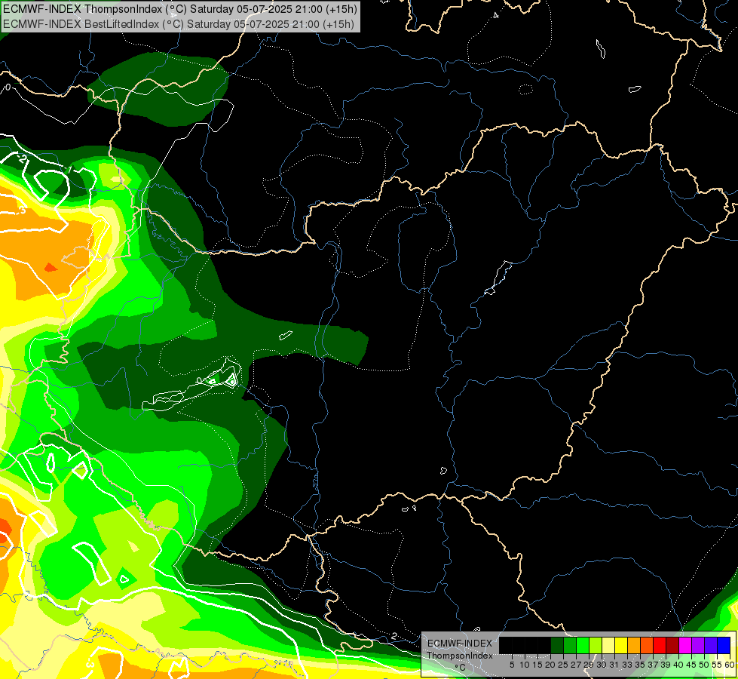Select the bright yellow 31–33 legend swatch
This screenshot has width=738, height=679.
[621, 645]
